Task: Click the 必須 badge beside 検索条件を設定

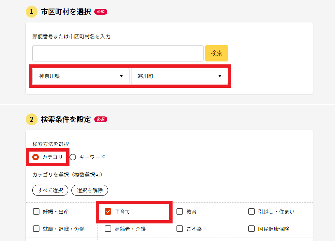Action: pyautogui.click(x=101, y=119)
